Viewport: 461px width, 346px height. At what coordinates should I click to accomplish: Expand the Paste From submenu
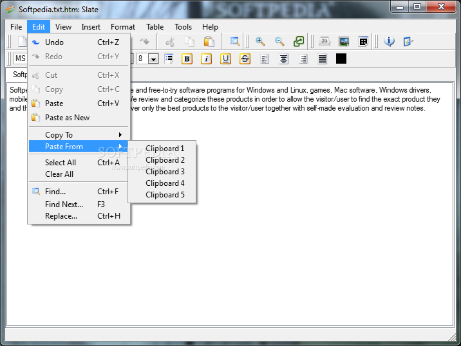79,146
